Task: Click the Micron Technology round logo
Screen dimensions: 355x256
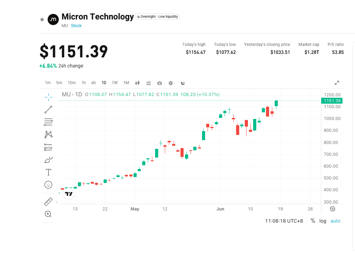Action: [x=53, y=19]
